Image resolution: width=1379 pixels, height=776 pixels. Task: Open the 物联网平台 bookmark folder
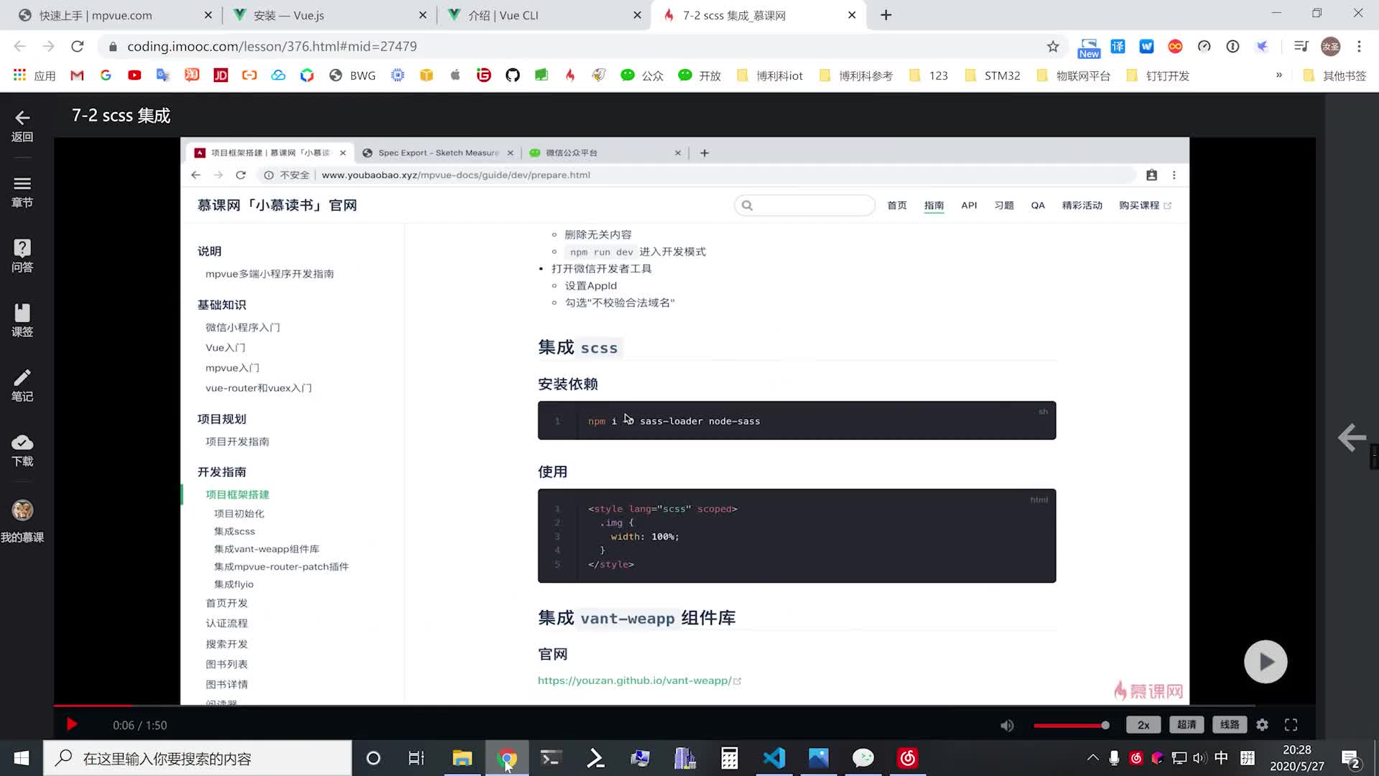[x=1073, y=75]
